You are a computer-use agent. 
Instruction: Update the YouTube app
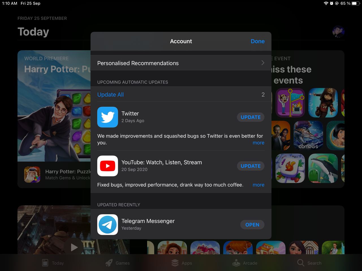[x=251, y=166]
